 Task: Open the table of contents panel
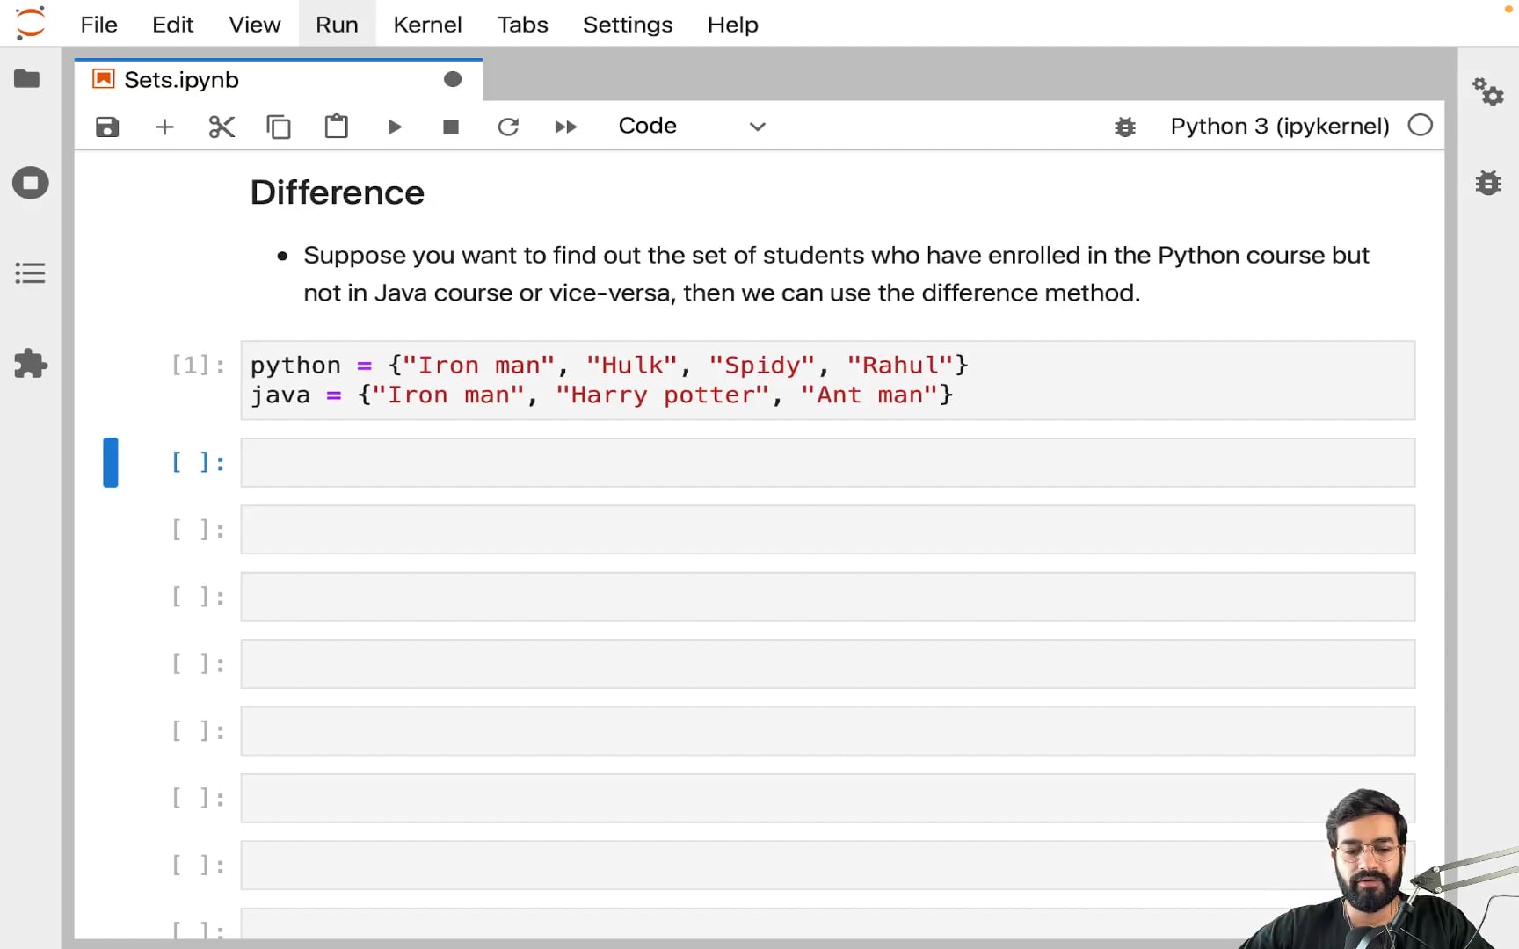click(x=30, y=273)
